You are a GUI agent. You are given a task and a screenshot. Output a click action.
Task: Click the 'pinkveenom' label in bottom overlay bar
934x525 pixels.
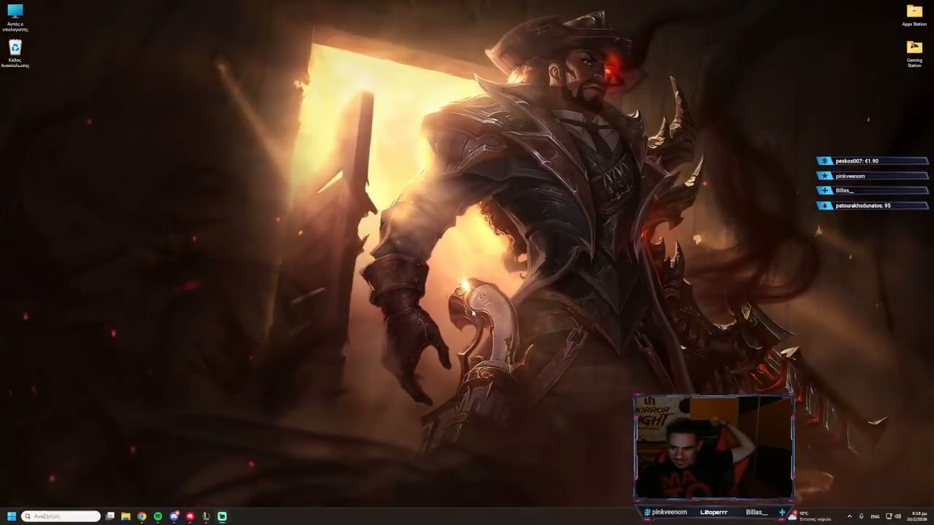[x=669, y=513]
